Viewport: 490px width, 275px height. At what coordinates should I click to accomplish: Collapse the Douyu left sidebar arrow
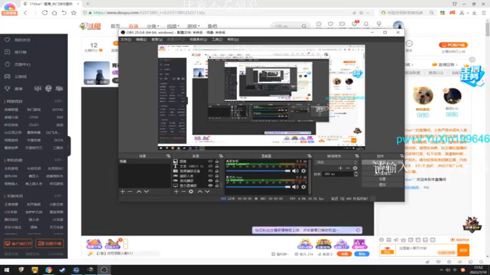point(69,147)
